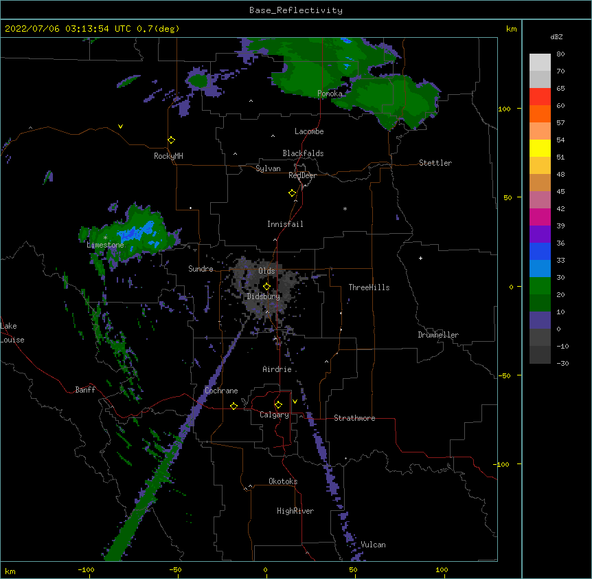
Task: Click the Cochrane label
Action: 221,391
